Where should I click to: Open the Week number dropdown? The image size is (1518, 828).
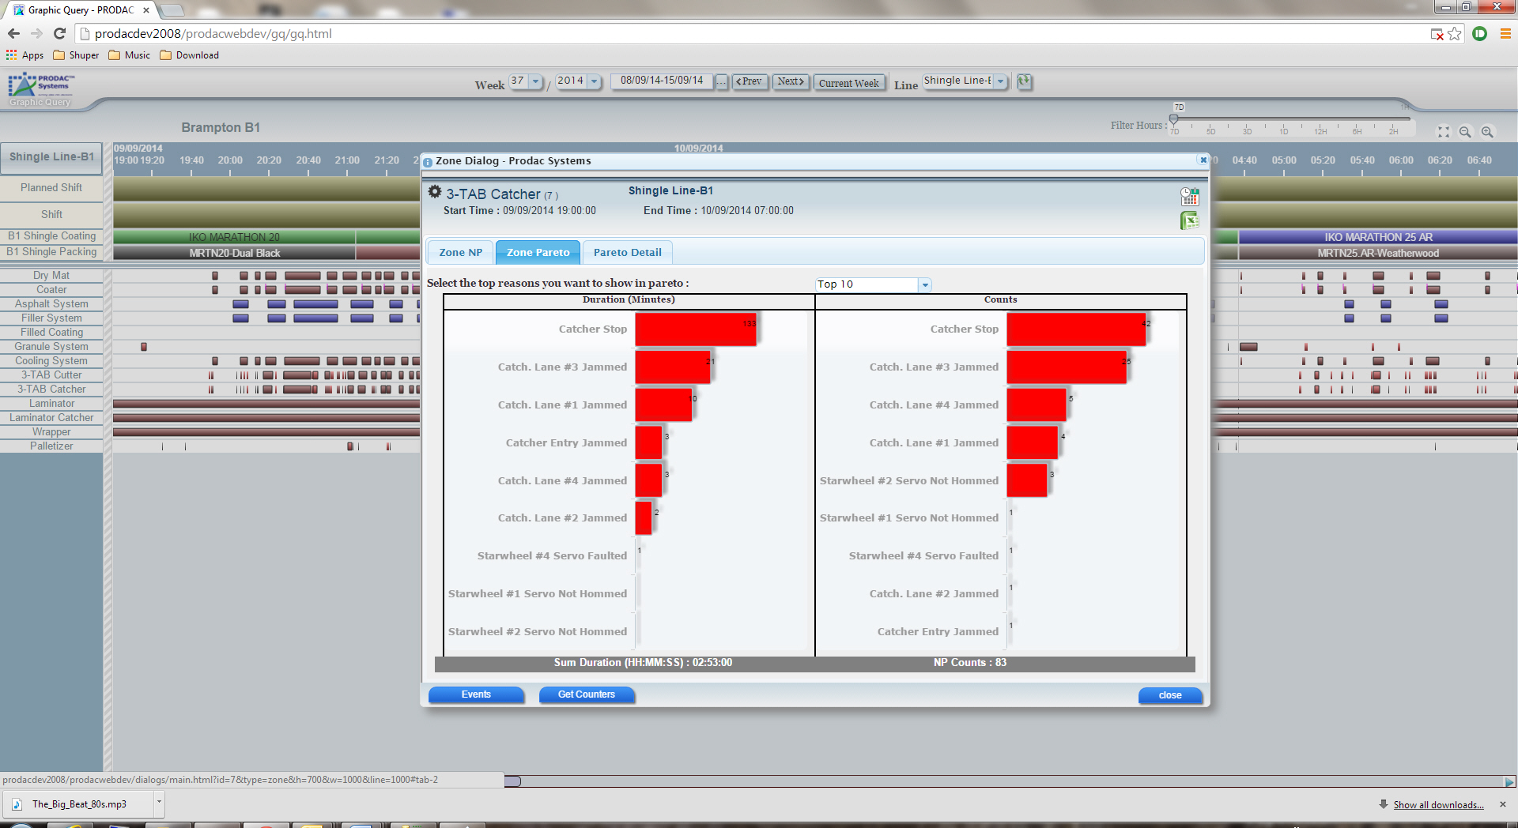pyautogui.click(x=535, y=81)
